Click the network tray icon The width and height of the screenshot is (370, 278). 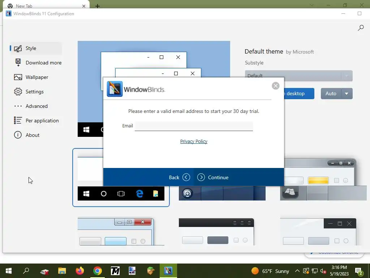pyautogui.click(x=315, y=271)
